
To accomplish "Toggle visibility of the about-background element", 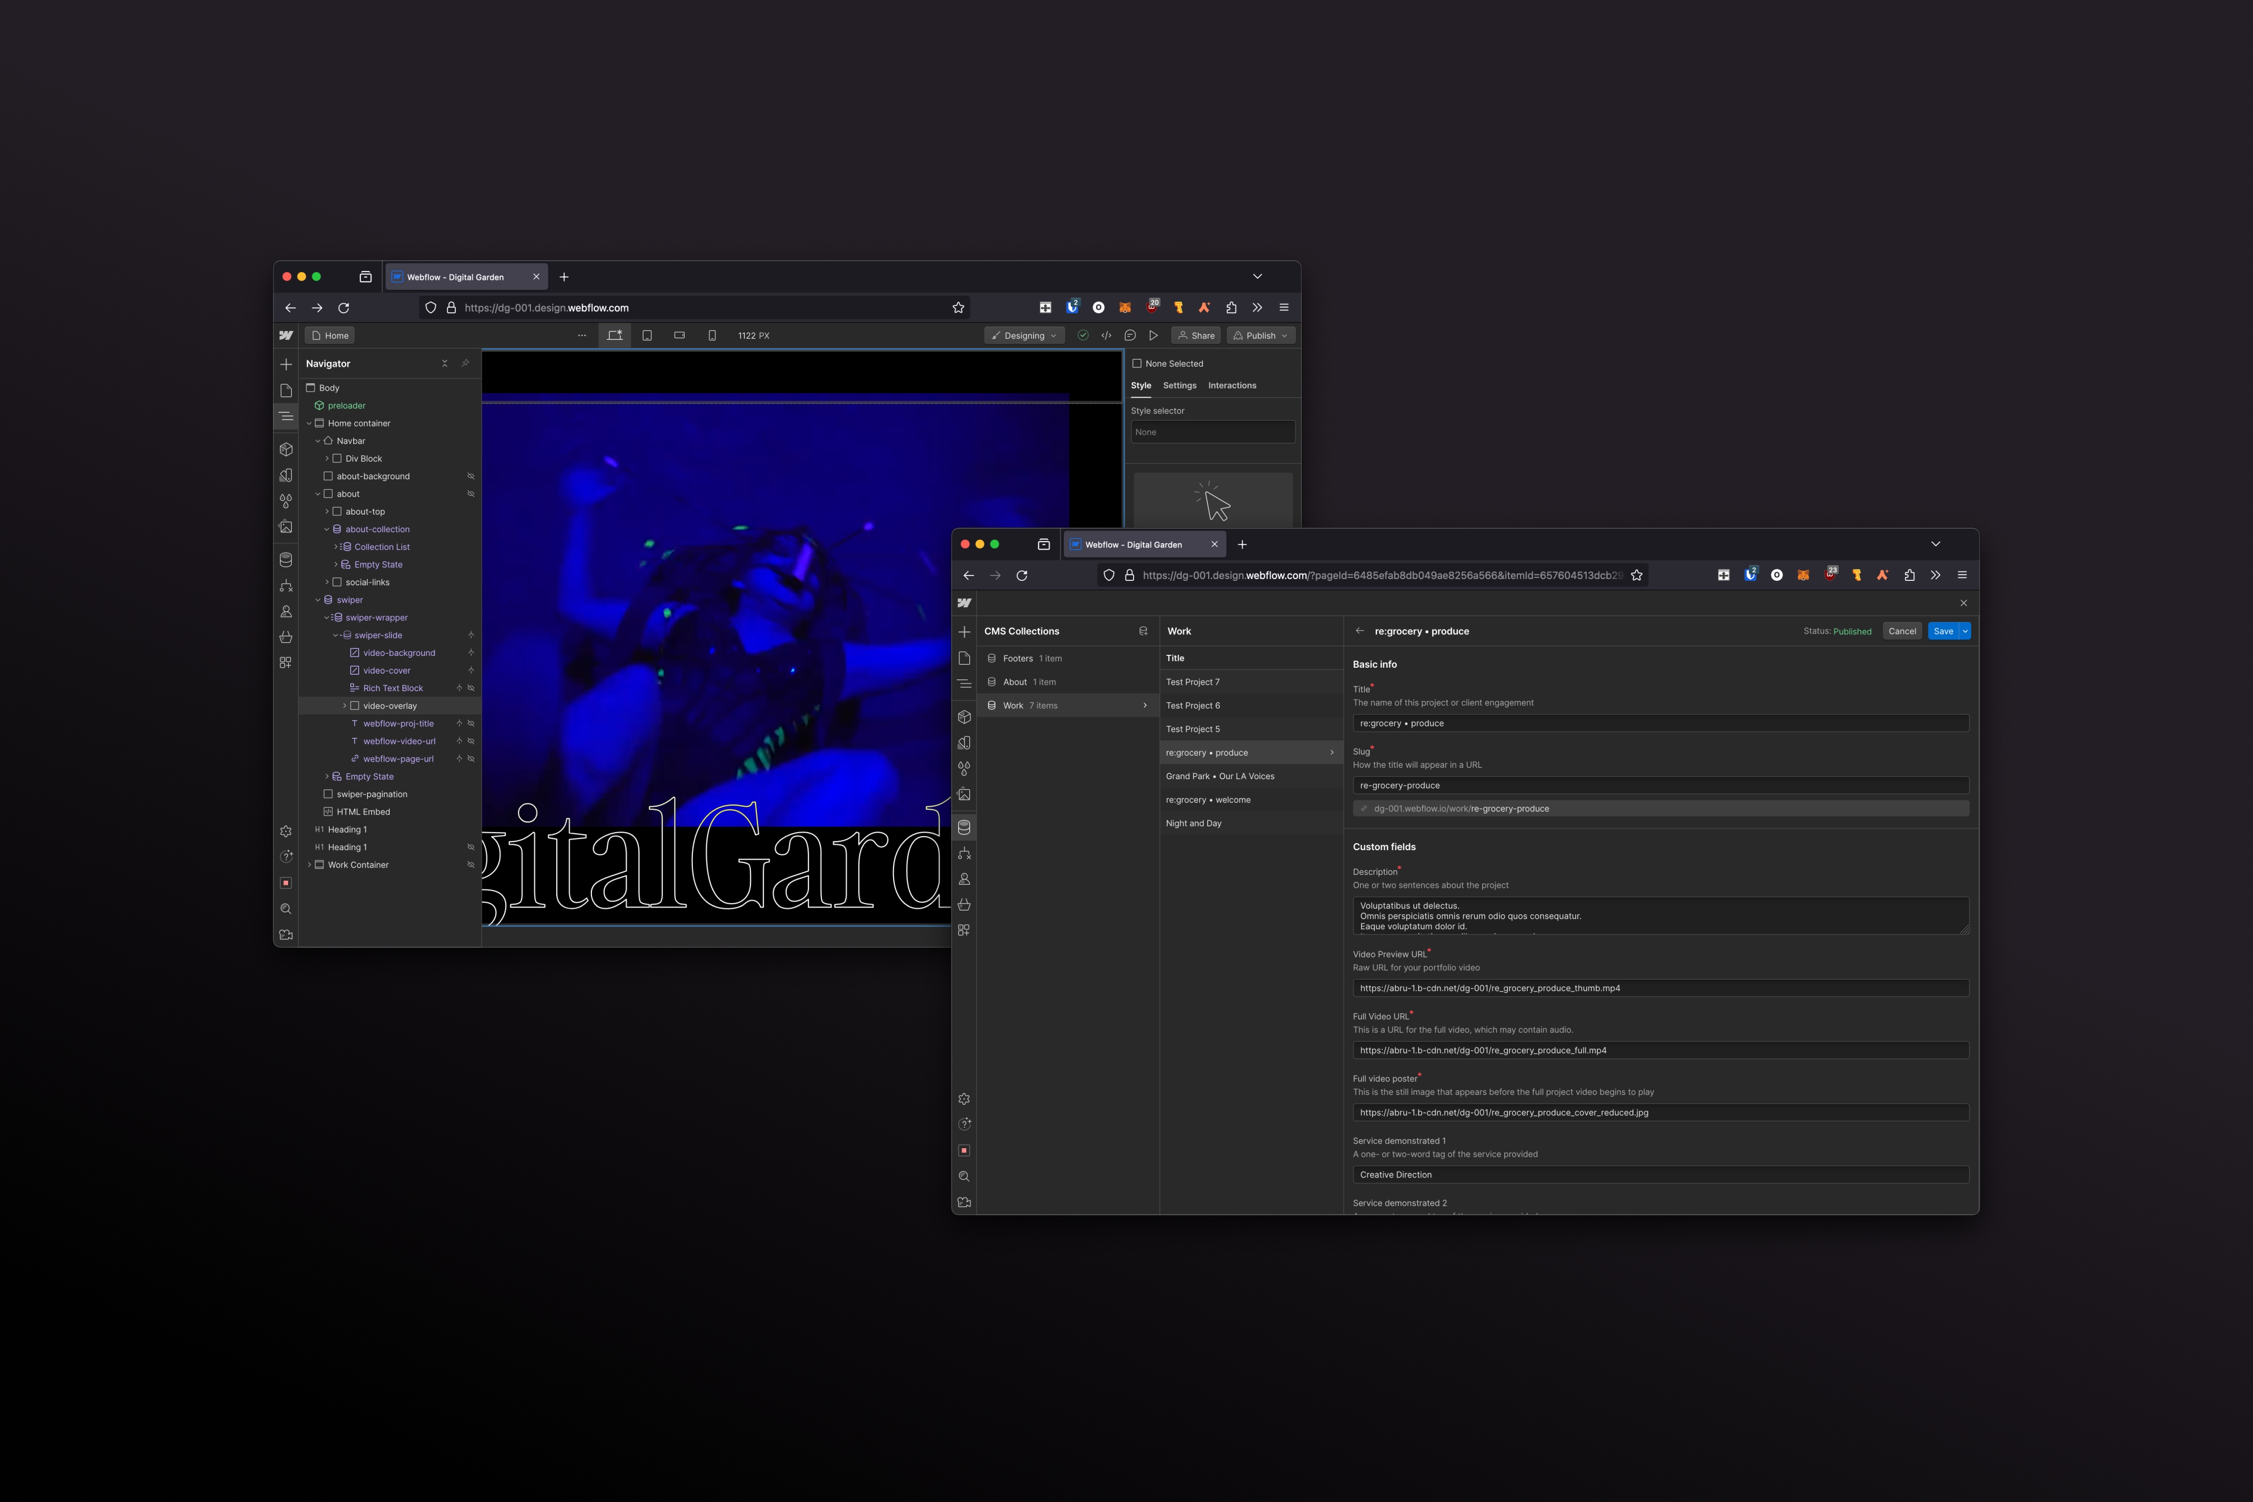I will tap(471, 476).
